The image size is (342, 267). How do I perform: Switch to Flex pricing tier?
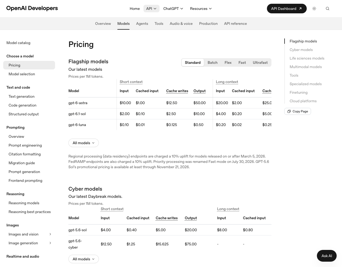coord(228,62)
